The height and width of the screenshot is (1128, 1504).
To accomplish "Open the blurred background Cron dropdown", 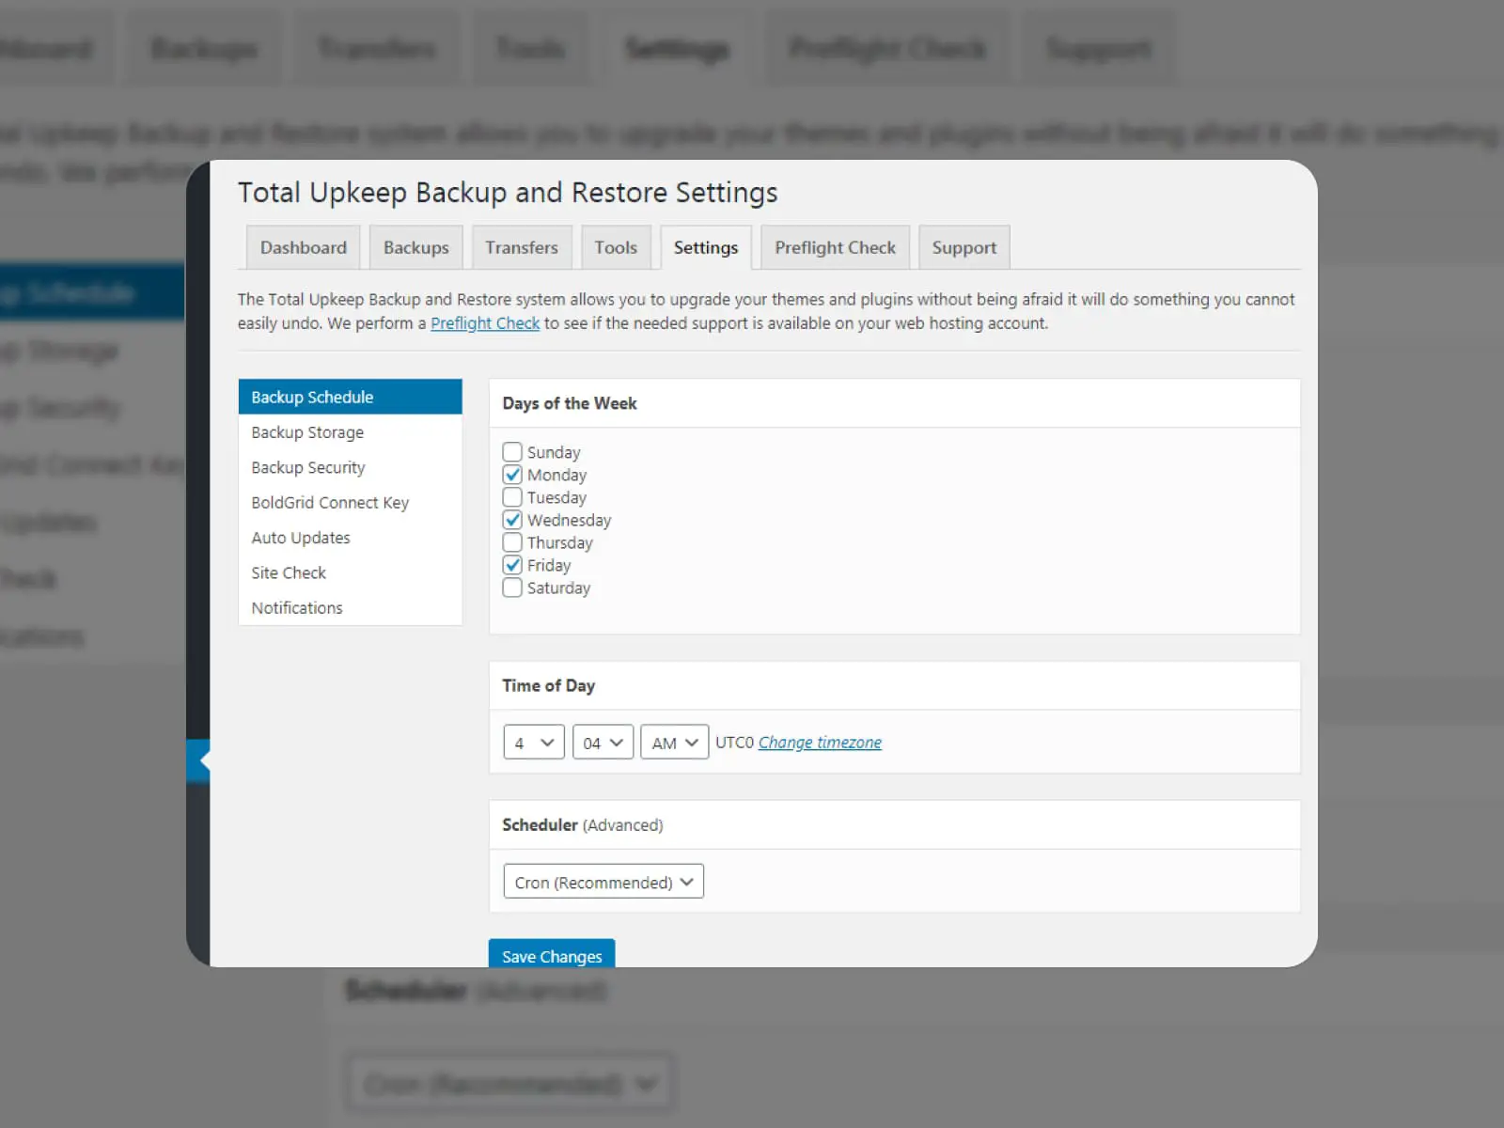I will pyautogui.click(x=510, y=1084).
